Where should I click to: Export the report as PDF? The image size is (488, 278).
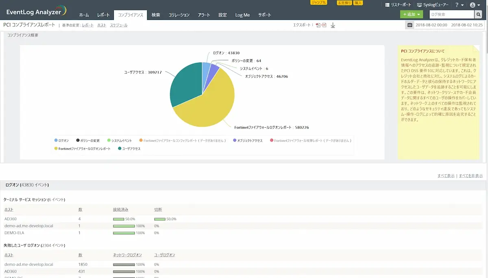click(x=318, y=25)
